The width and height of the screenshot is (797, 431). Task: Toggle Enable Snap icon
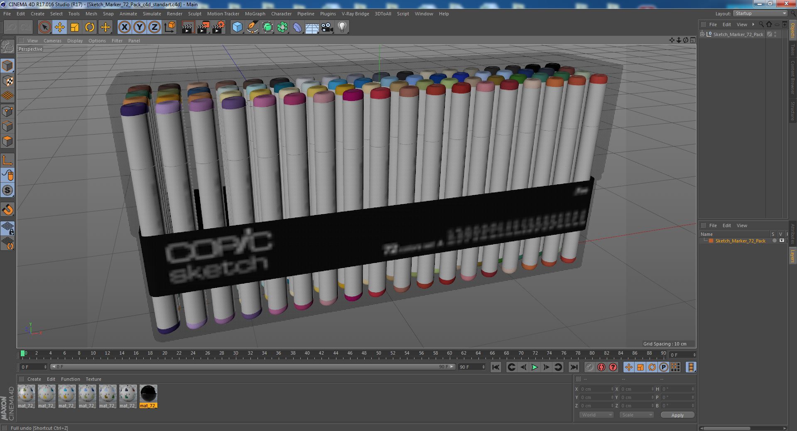coord(7,210)
